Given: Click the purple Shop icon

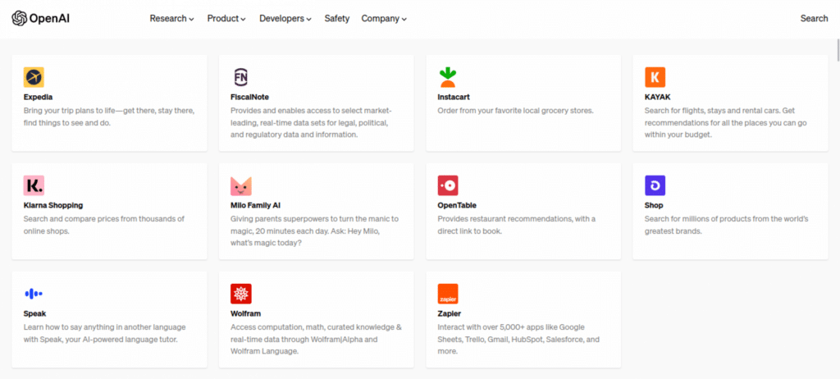Looking at the screenshot, I should pyautogui.click(x=655, y=185).
